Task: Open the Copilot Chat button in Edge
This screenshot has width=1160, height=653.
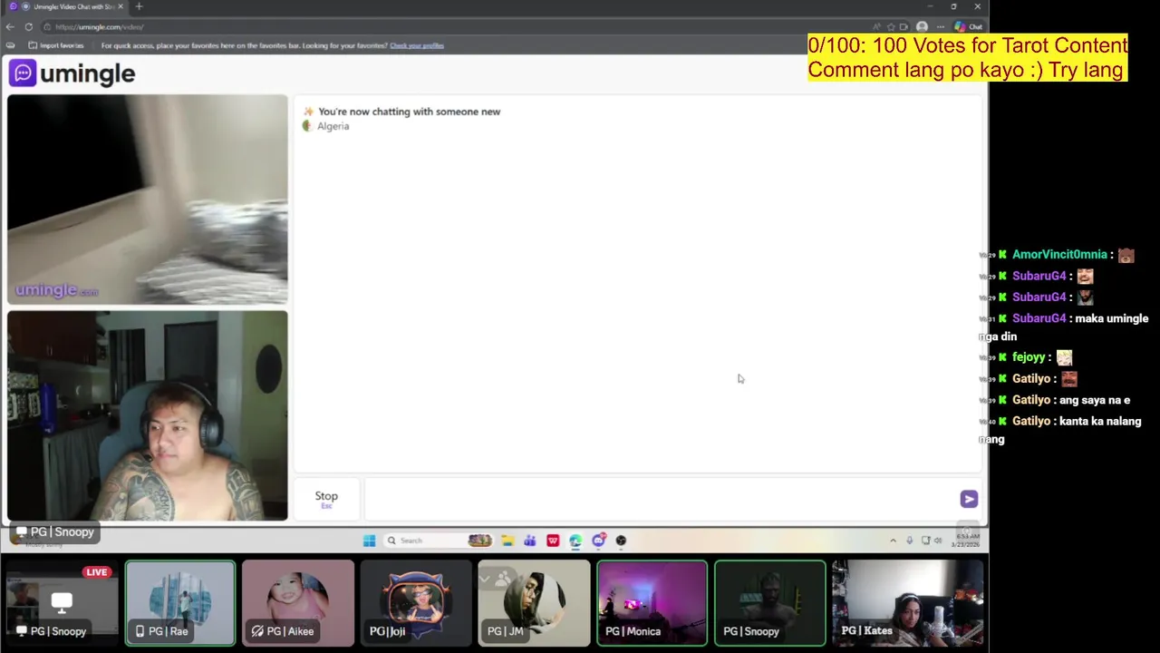Action: coord(969,27)
